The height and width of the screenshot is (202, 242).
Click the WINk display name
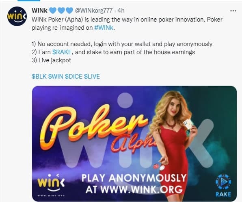pyautogui.click(x=39, y=11)
